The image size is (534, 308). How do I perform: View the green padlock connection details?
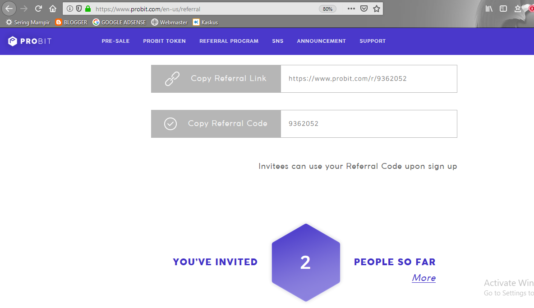click(88, 9)
